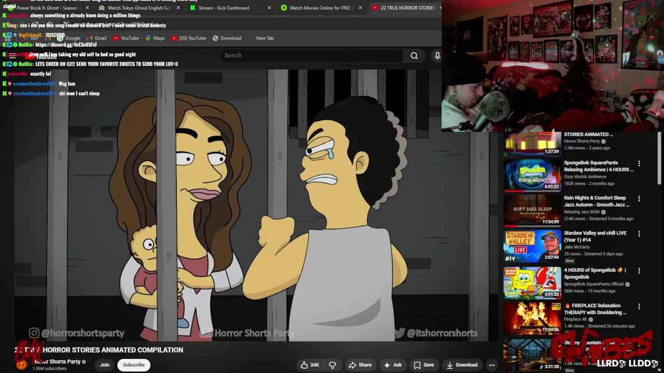Activate voice search microphone icon
This screenshot has height=373, width=664.
[437, 55]
